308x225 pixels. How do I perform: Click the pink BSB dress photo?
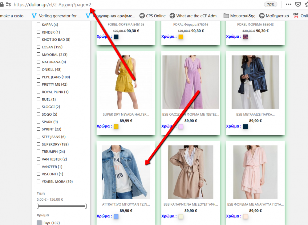point(255,172)
